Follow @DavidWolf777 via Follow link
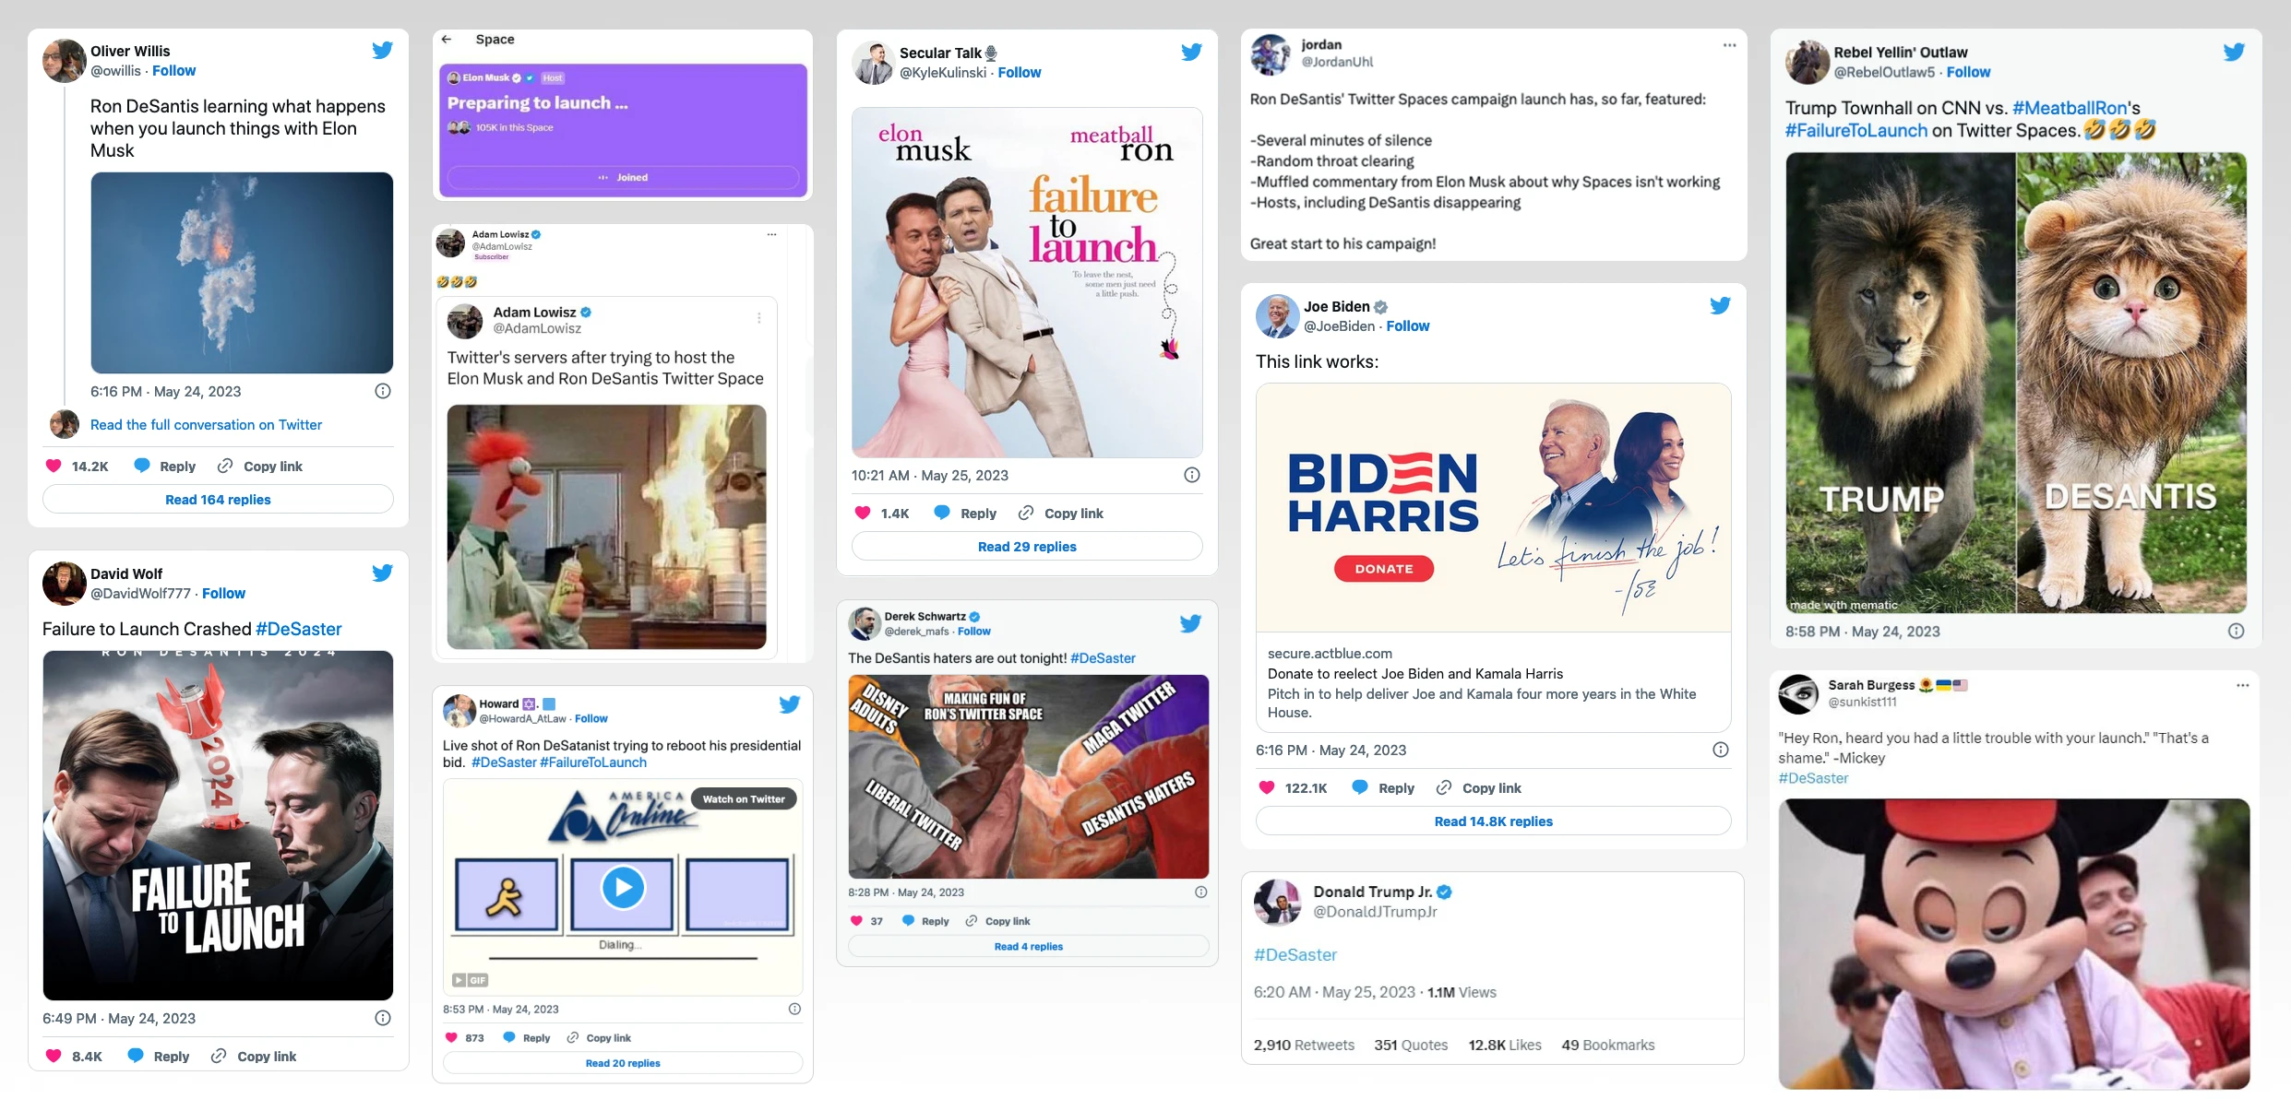Image resolution: width=2291 pixels, height=1099 pixels. point(223,593)
